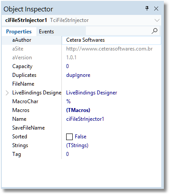Image resolution: width=170 pixels, height=195 pixels.
Task: Select the Macros property name
Action: point(21,110)
